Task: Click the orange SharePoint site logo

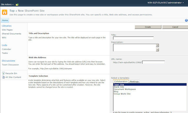Action: point(5,12)
